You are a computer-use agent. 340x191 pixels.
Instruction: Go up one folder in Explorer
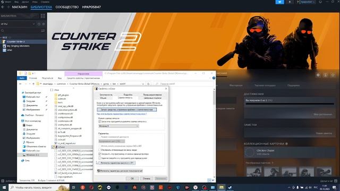pyautogui.click(x=33, y=84)
